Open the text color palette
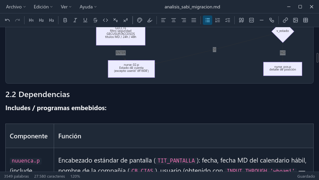319x180 pixels. pyautogui.click(x=140, y=20)
